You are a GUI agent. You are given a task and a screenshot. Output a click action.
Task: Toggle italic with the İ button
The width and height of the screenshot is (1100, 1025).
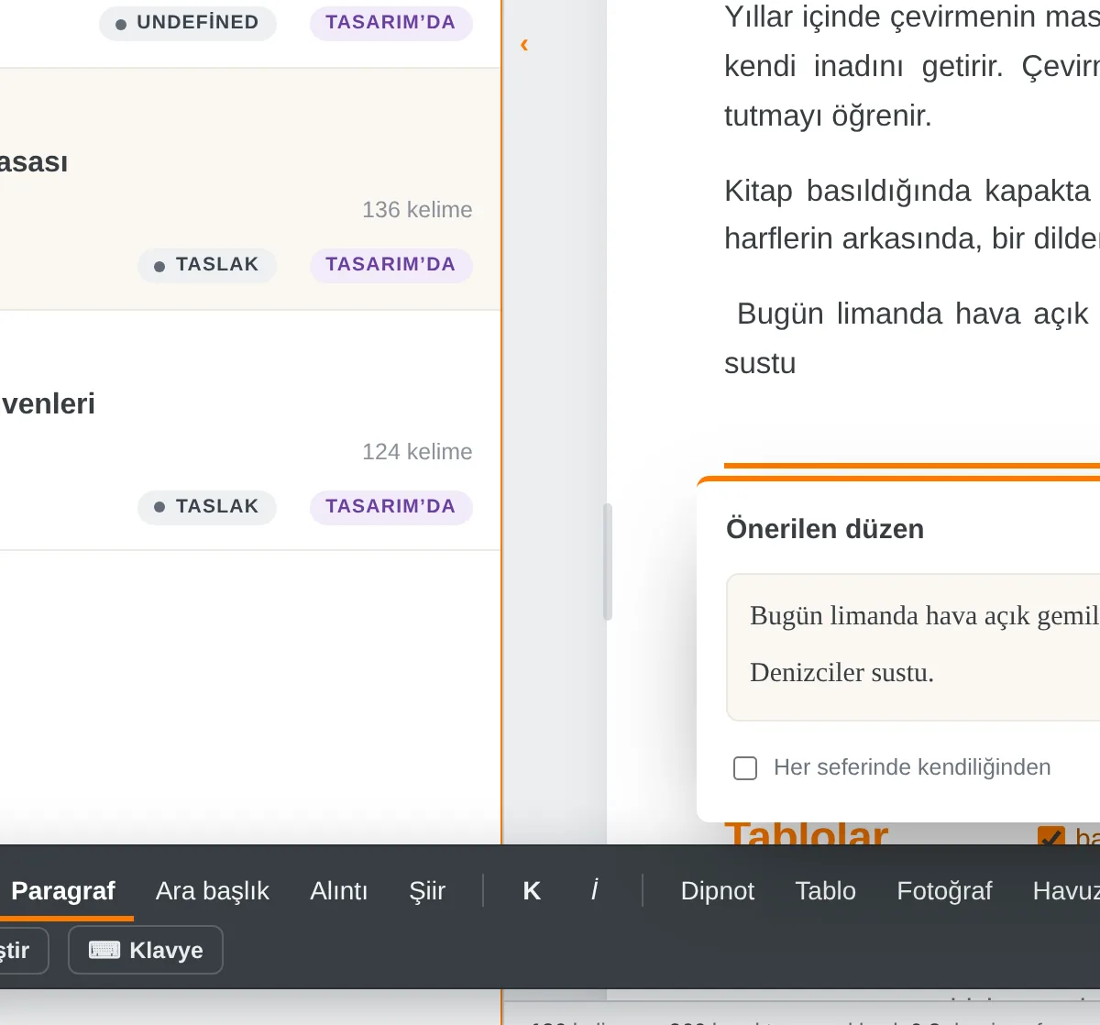coord(594,890)
